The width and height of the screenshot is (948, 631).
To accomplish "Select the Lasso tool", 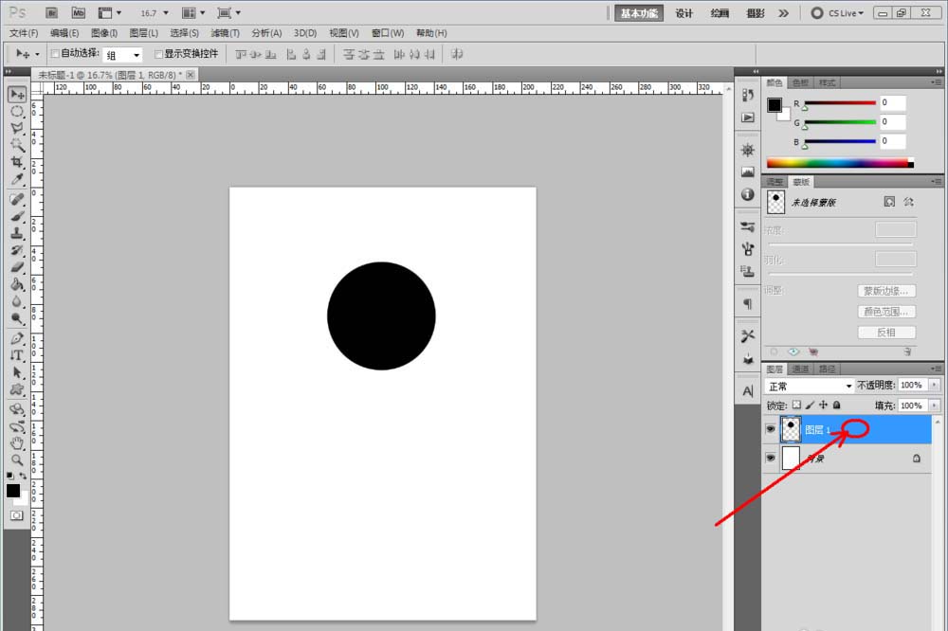I will (17, 129).
